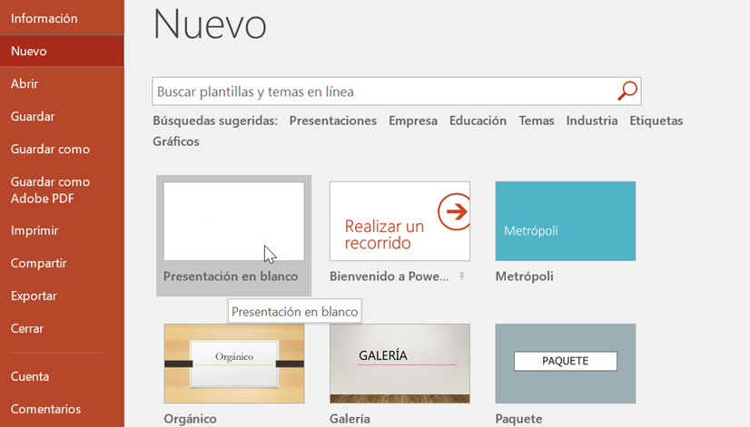Click the Orgánico caption below the thumbnail

[190, 419]
